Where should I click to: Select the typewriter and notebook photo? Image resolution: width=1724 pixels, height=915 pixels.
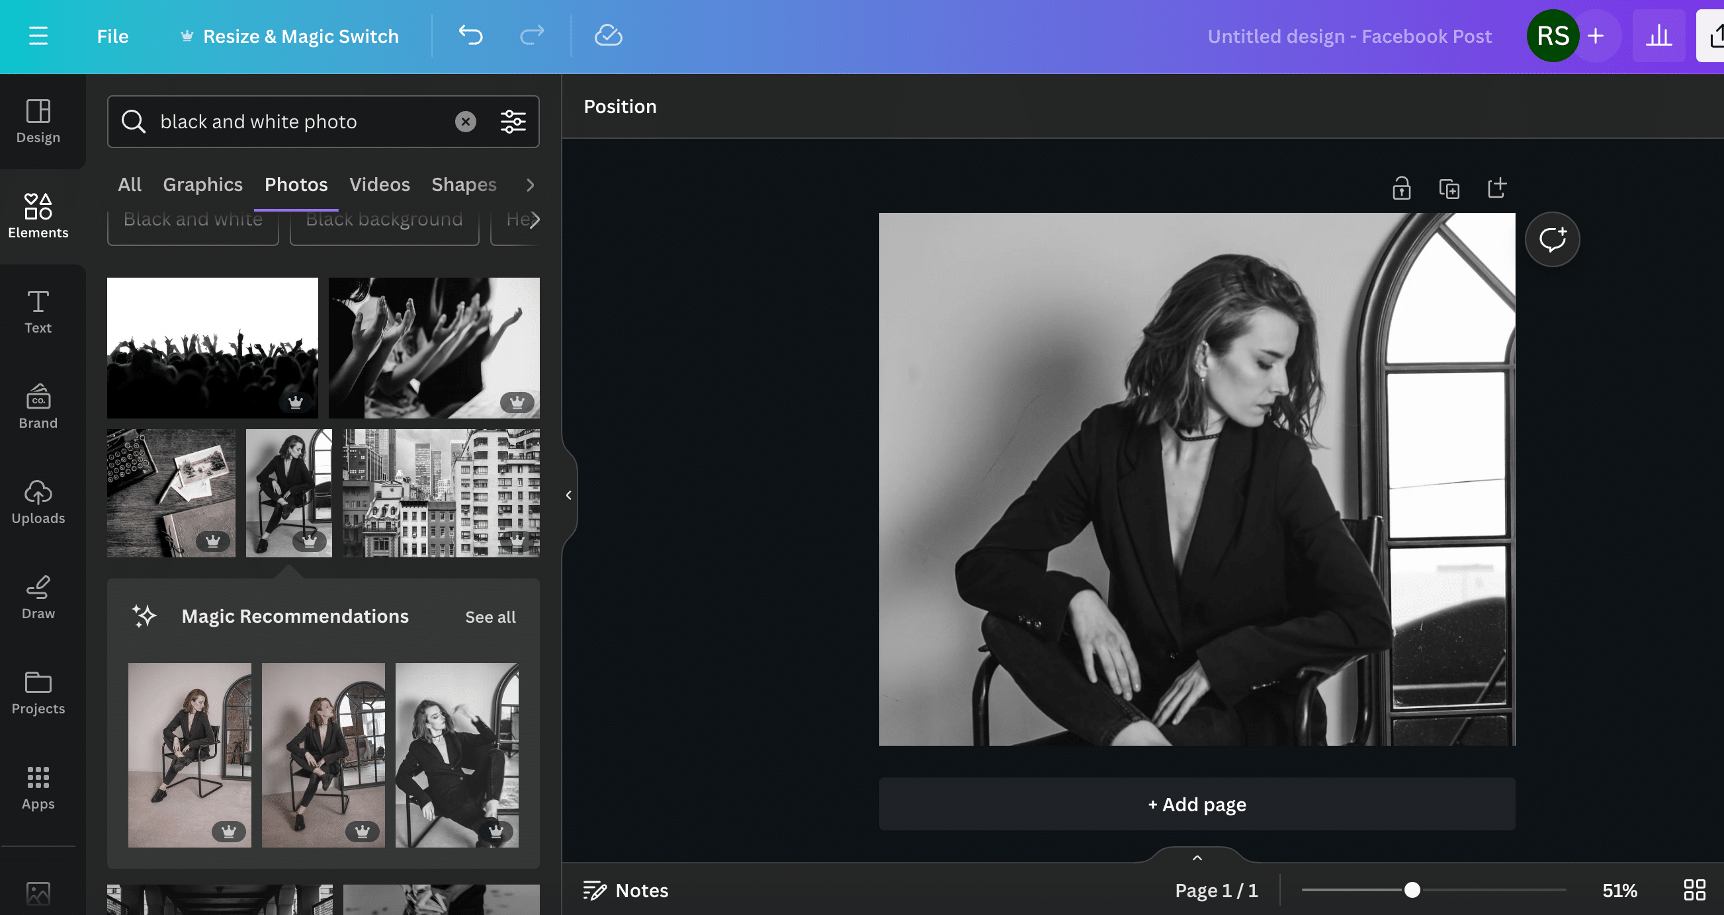171,493
